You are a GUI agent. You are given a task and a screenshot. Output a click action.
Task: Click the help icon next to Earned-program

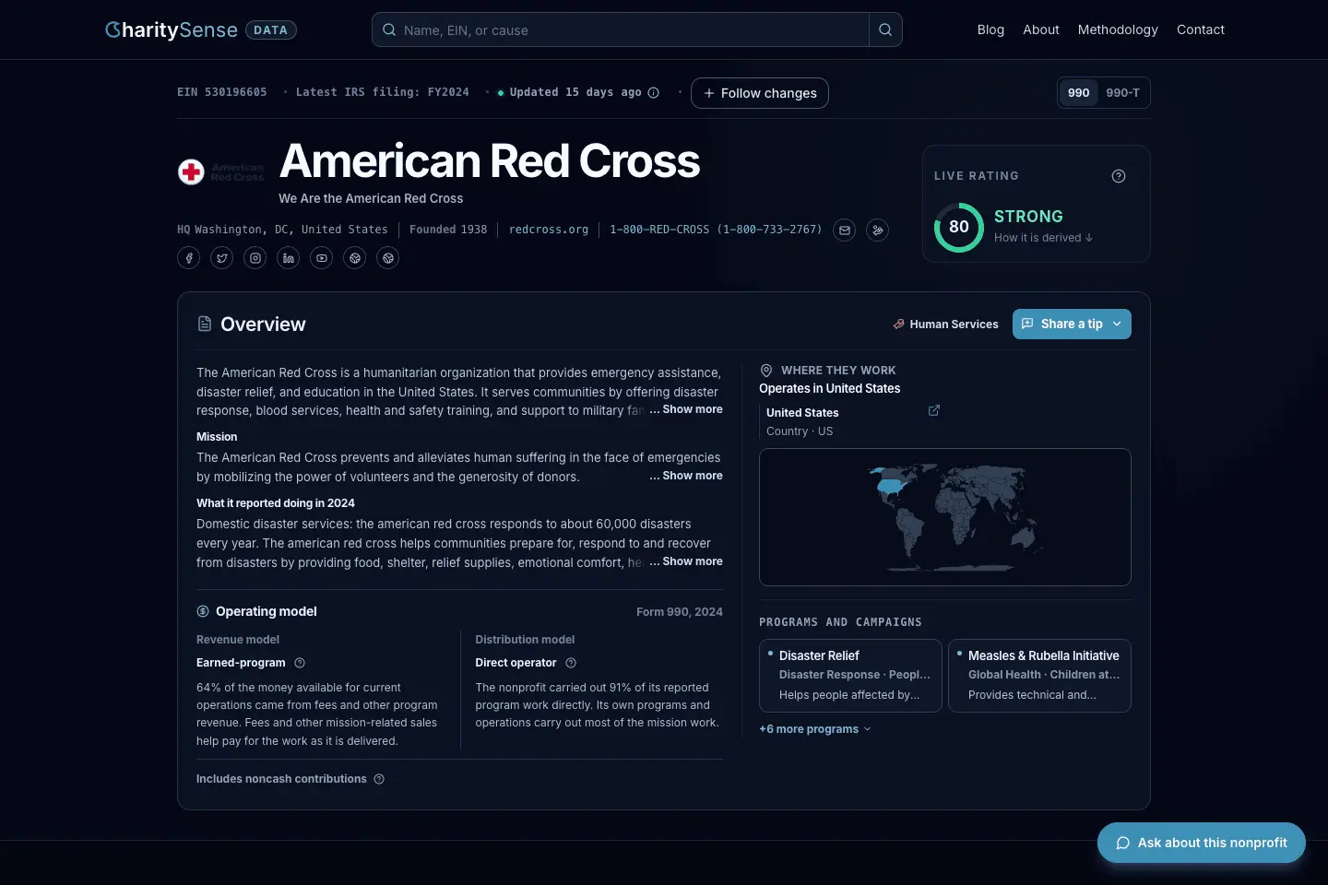pos(300,663)
